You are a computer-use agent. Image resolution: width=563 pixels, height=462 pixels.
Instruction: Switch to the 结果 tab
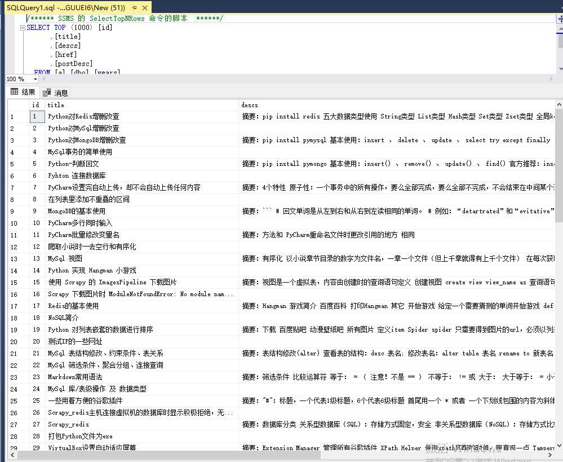pyautogui.click(x=23, y=93)
